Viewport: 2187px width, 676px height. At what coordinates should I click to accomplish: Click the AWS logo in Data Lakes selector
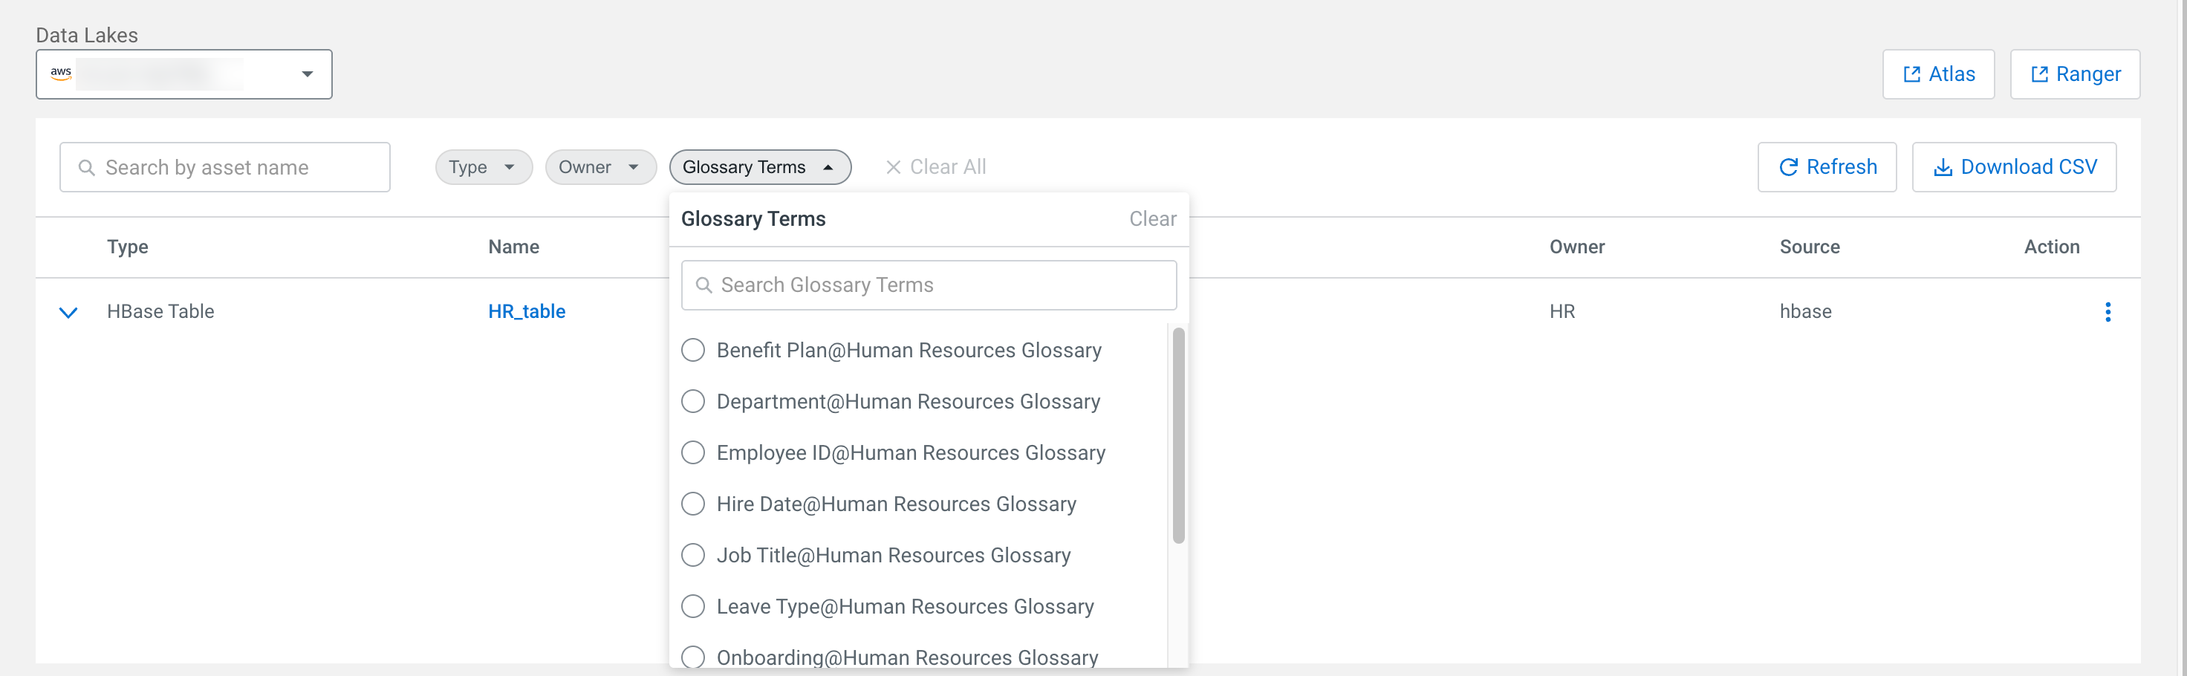pos(61,74)
